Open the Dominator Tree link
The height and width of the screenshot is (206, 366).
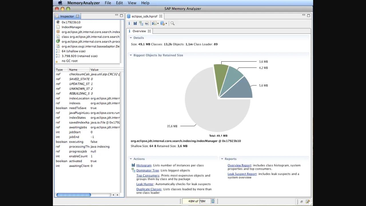(148, 171)
